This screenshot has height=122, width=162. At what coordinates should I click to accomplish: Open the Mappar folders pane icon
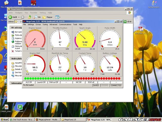click(44, 17)
